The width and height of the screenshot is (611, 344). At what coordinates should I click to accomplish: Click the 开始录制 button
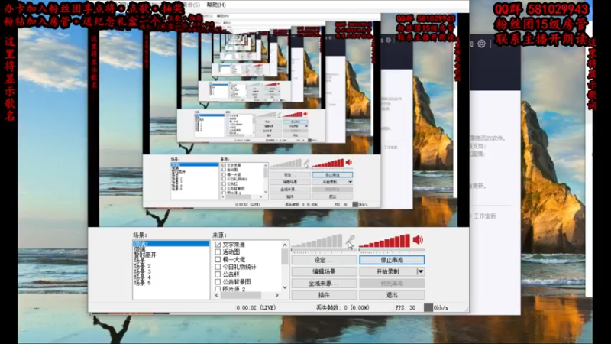pos(388,271)
